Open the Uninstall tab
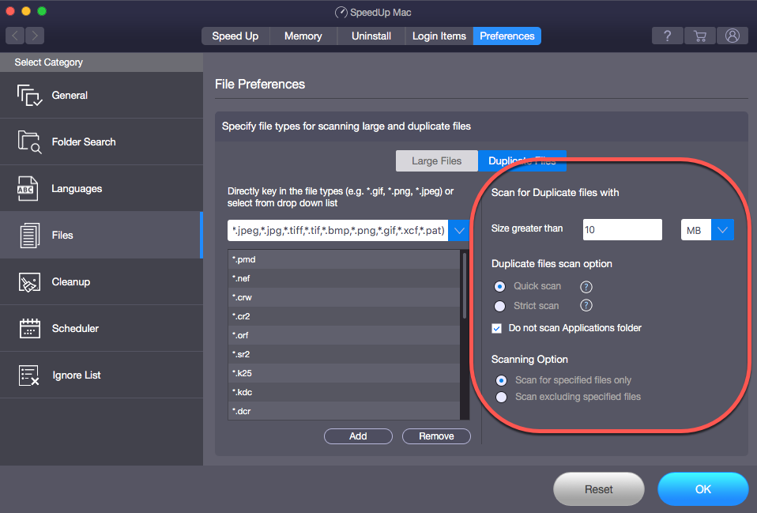757x513 pixels. (x=371, y=36)
